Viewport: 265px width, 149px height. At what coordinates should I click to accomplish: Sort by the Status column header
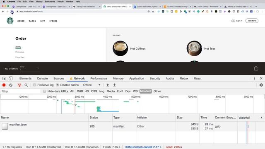[x=100, y=118]
